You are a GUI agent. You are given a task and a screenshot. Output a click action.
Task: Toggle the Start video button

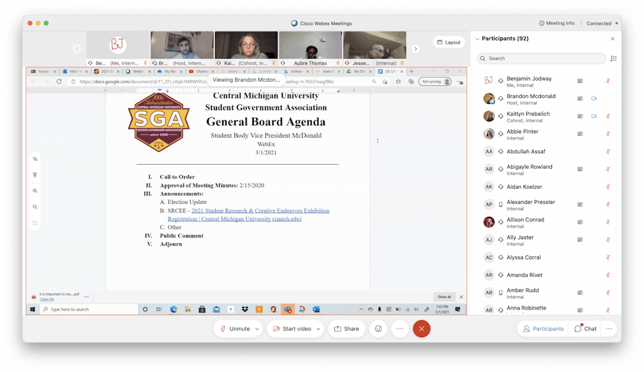(x=292, y=328)
